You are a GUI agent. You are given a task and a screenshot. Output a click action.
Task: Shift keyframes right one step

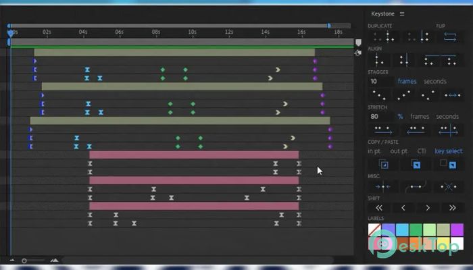click(428, 208)
